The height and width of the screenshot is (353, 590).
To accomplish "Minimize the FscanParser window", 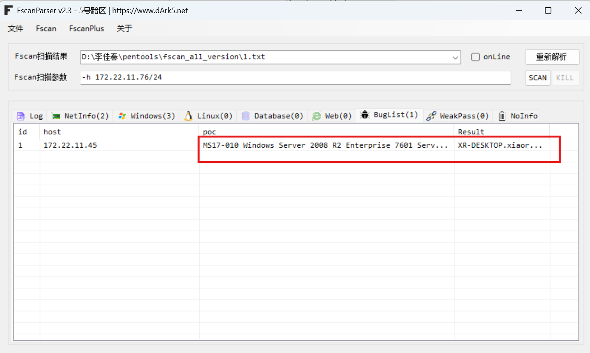I will [x=518, y=11].
